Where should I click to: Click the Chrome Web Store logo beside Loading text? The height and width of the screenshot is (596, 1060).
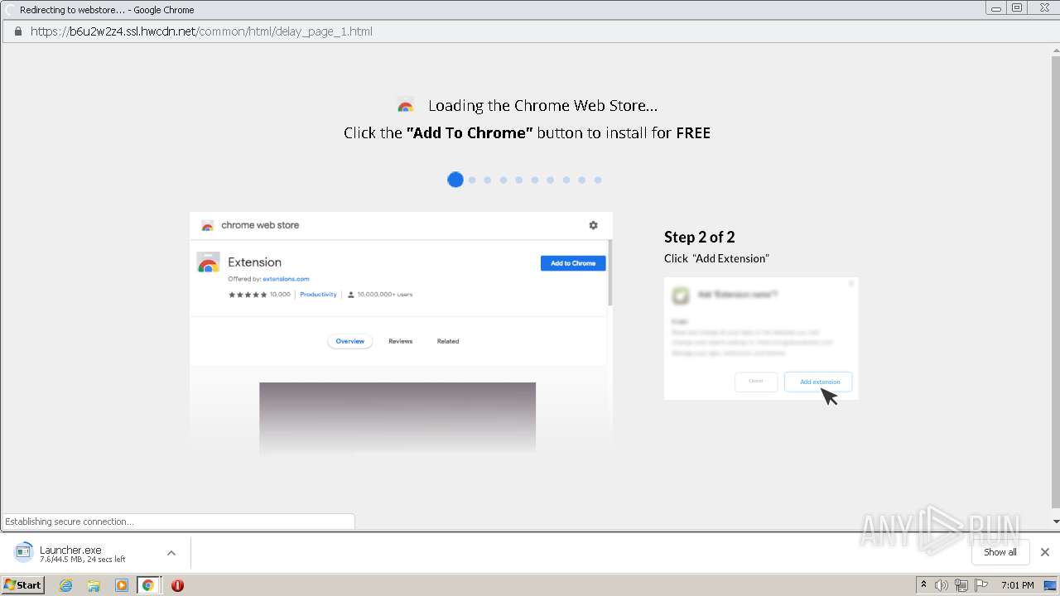pyautogui.click(x=406, y=106)
